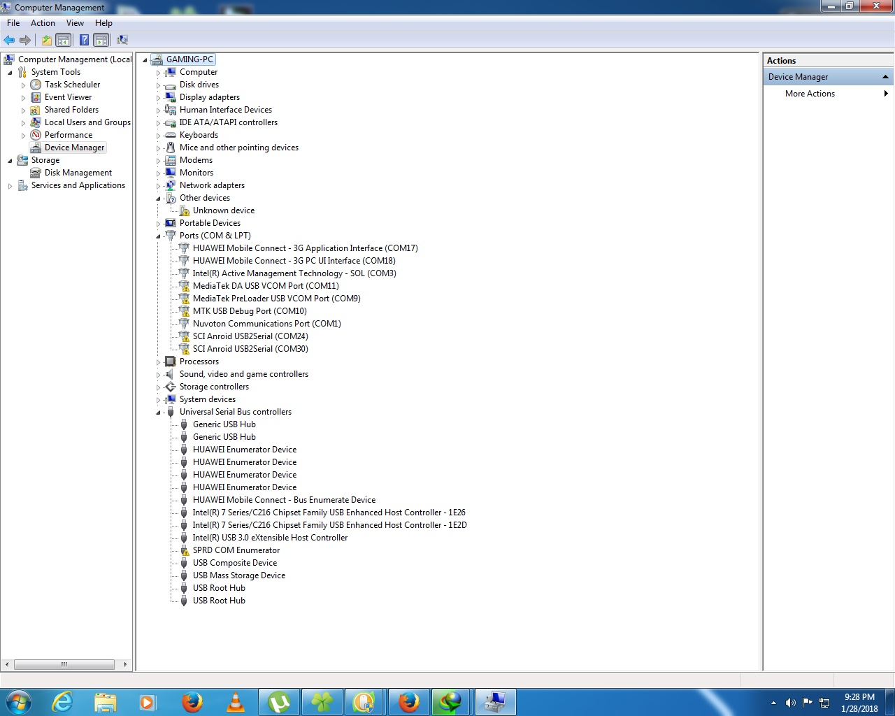895x716 pixels.
Task: Click the Monitors category icon
Action: coord(171,173)
